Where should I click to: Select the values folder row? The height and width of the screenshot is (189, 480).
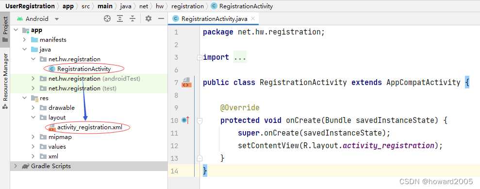89,147
